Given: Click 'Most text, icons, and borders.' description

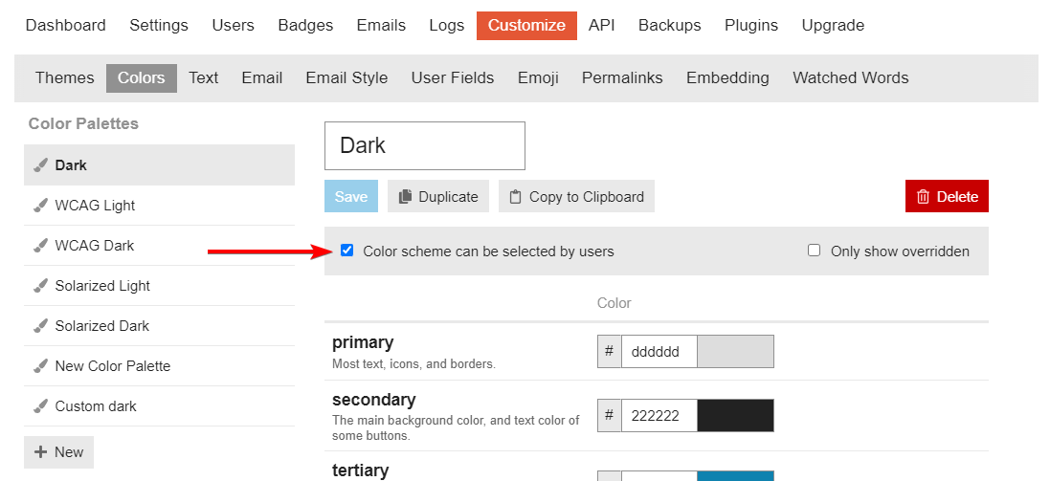Looking at the screenshot, I should point(413,364).
